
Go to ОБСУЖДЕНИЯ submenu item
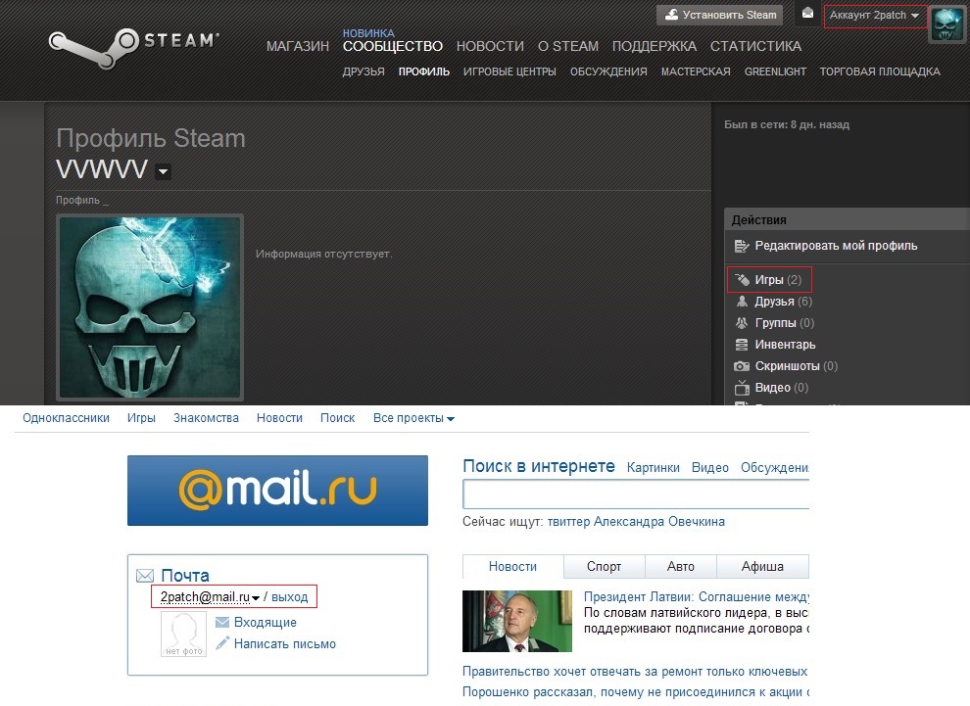tap(608, 71)
